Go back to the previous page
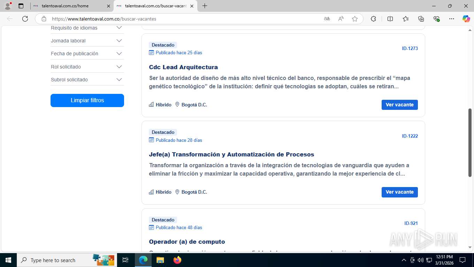 point(10,19)
